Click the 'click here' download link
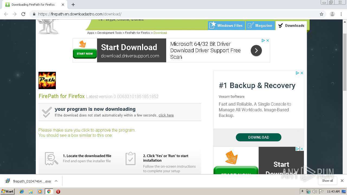The image size is (347, 195). click(166, 115)
